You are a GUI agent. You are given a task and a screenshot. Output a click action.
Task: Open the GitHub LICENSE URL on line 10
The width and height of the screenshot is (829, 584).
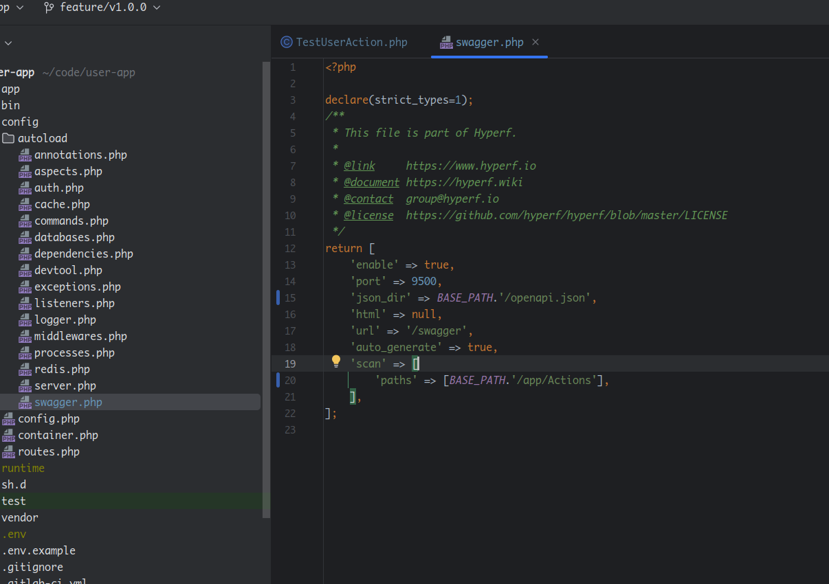(566, 215)
